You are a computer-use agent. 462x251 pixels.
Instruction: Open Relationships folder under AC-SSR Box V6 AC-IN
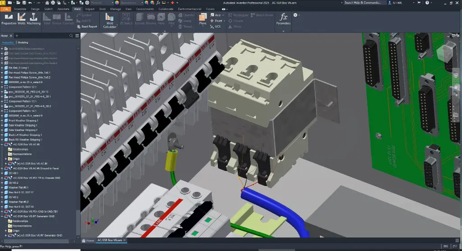point(20,149)
